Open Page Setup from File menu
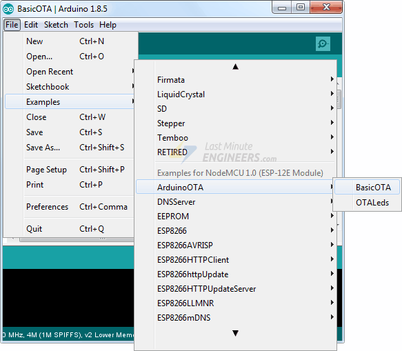 (70, 170)
